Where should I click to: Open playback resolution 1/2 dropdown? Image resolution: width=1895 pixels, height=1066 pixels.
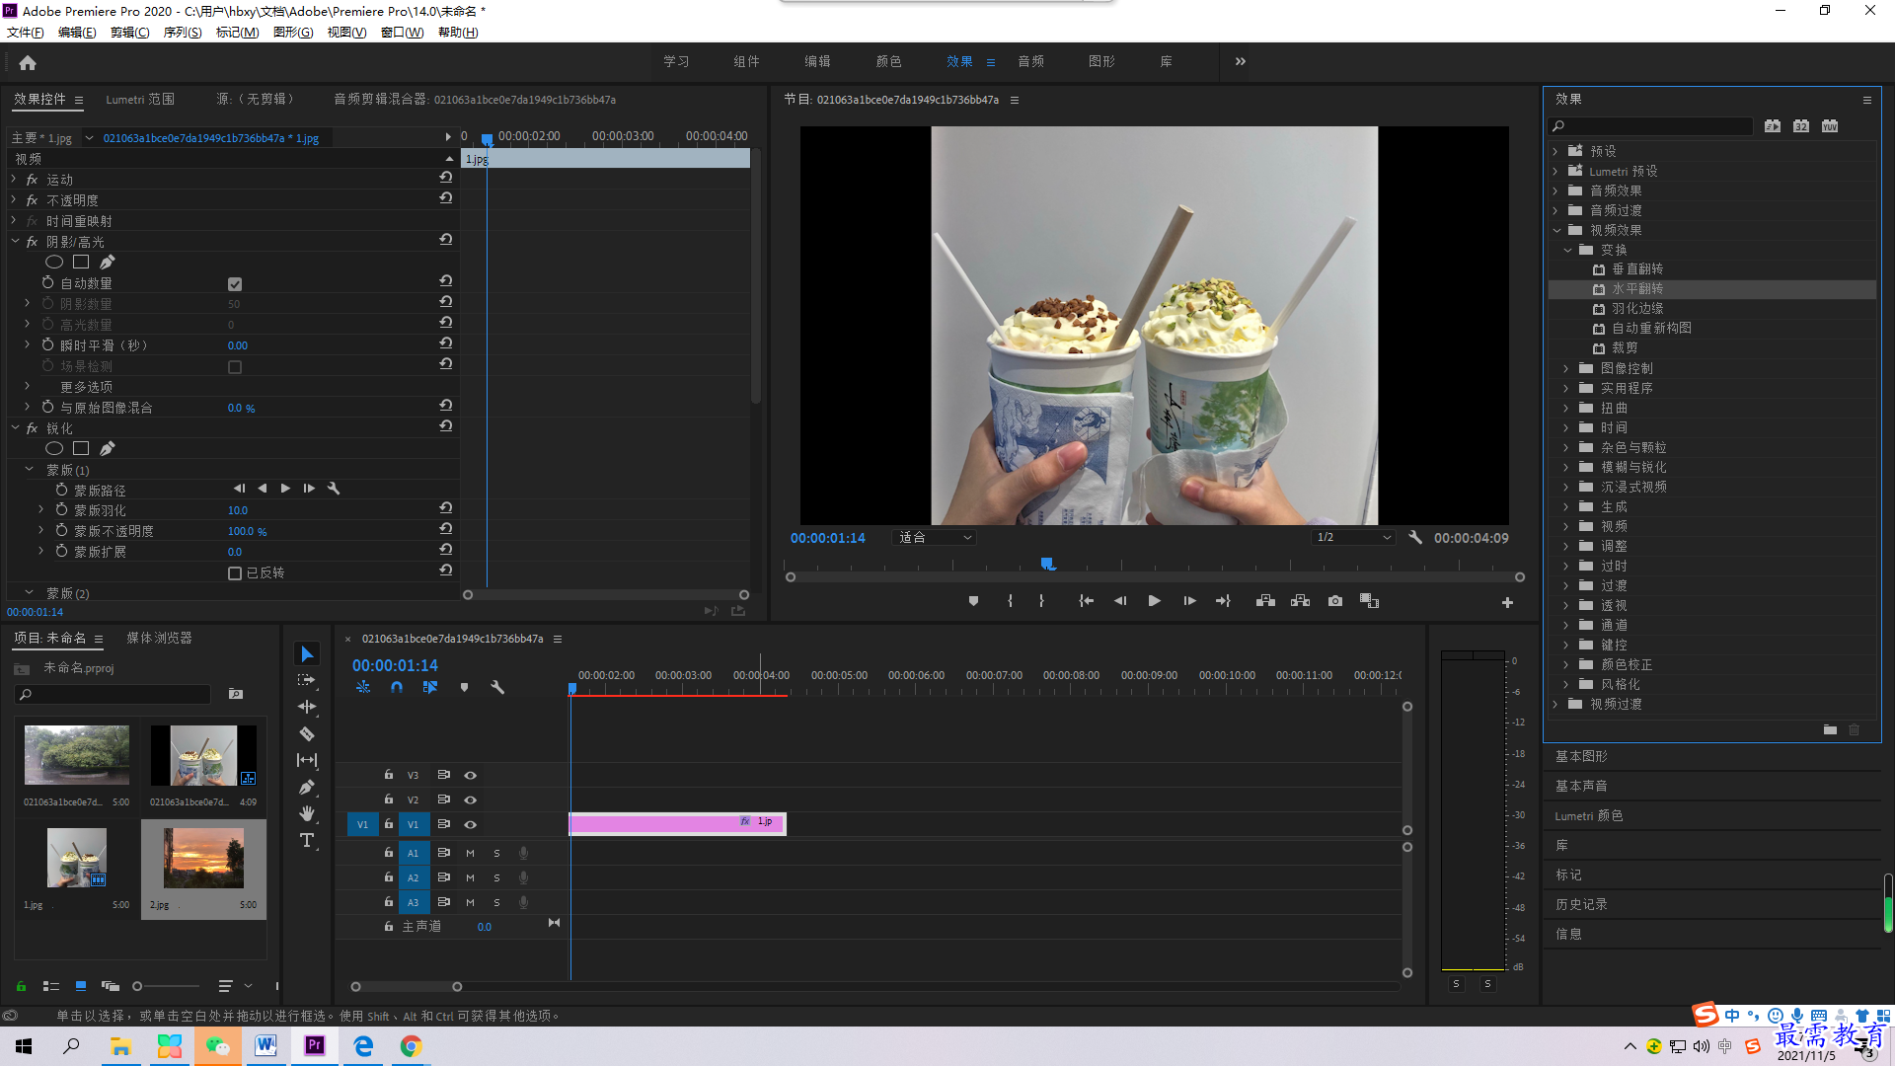(x=1353, y=538)
